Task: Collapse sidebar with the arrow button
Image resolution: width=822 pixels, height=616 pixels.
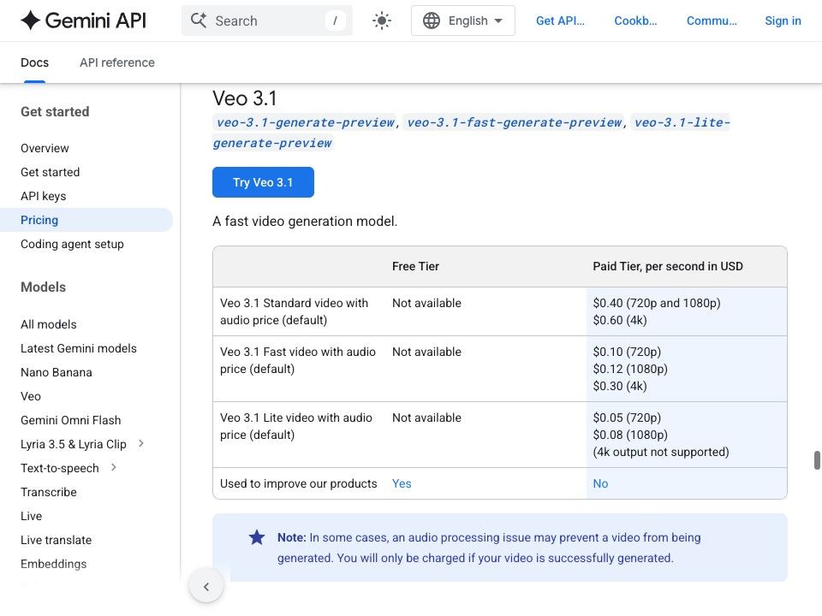Action: point(206,587)
